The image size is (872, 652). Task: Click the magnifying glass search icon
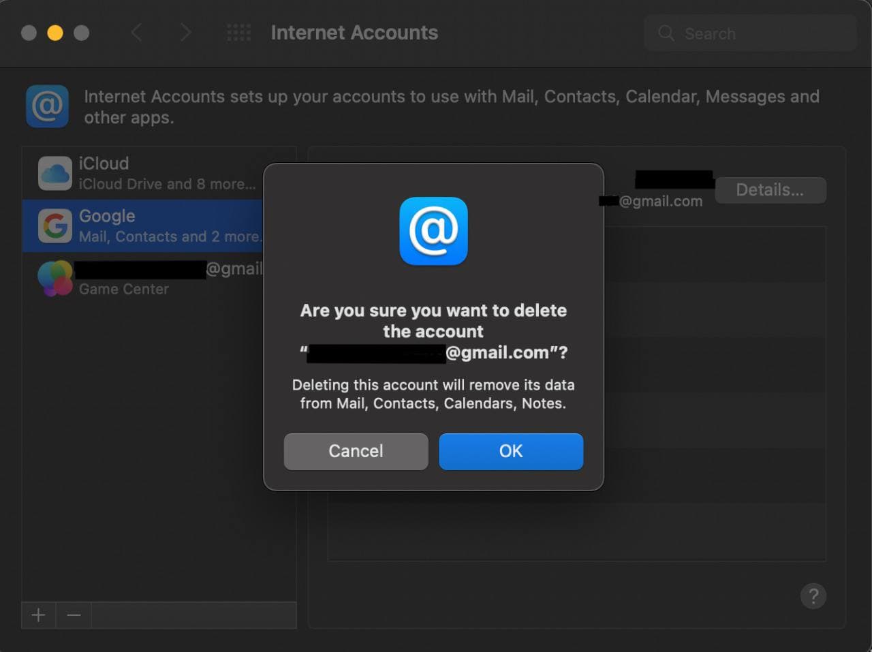(666, 33)
